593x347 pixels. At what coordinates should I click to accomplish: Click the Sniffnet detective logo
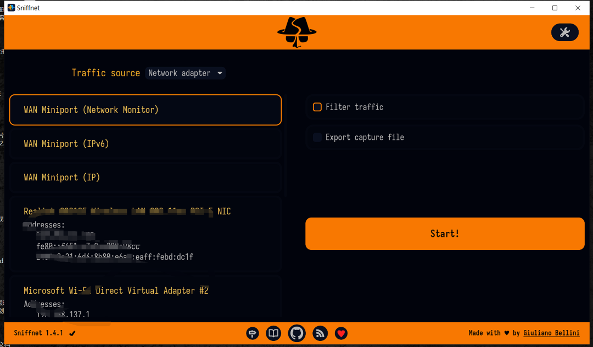click(x=297, y=32)
